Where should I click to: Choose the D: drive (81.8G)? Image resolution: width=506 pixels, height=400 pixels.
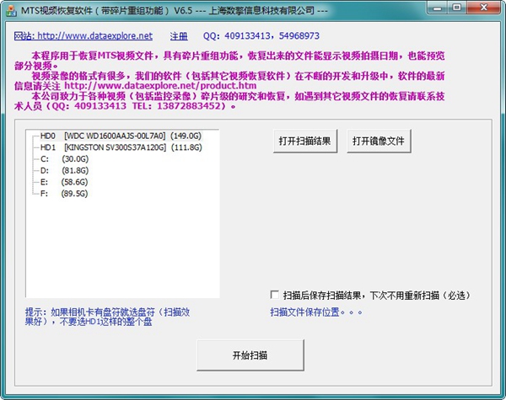point(64,170)
